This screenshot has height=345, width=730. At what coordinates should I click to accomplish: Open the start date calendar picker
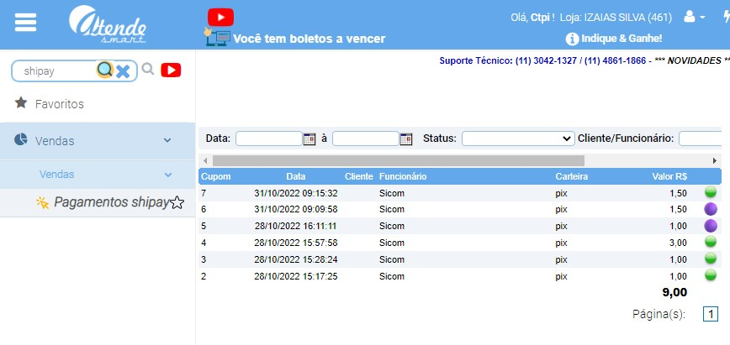click(309, 139)
